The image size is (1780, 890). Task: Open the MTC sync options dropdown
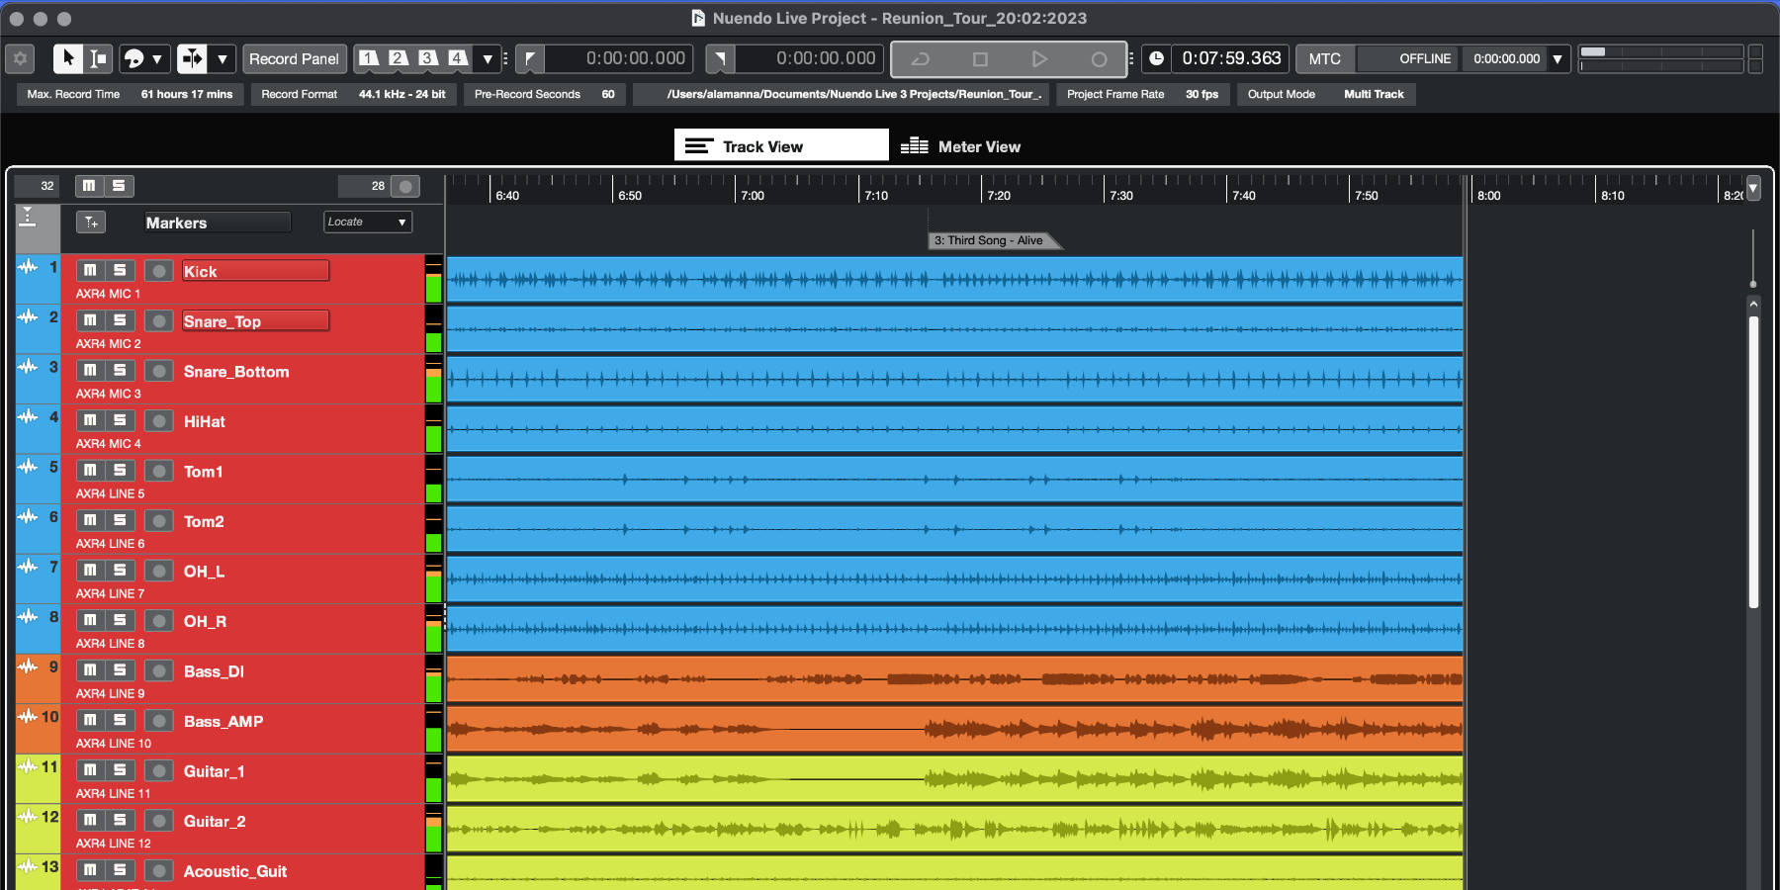[1557, 58]
